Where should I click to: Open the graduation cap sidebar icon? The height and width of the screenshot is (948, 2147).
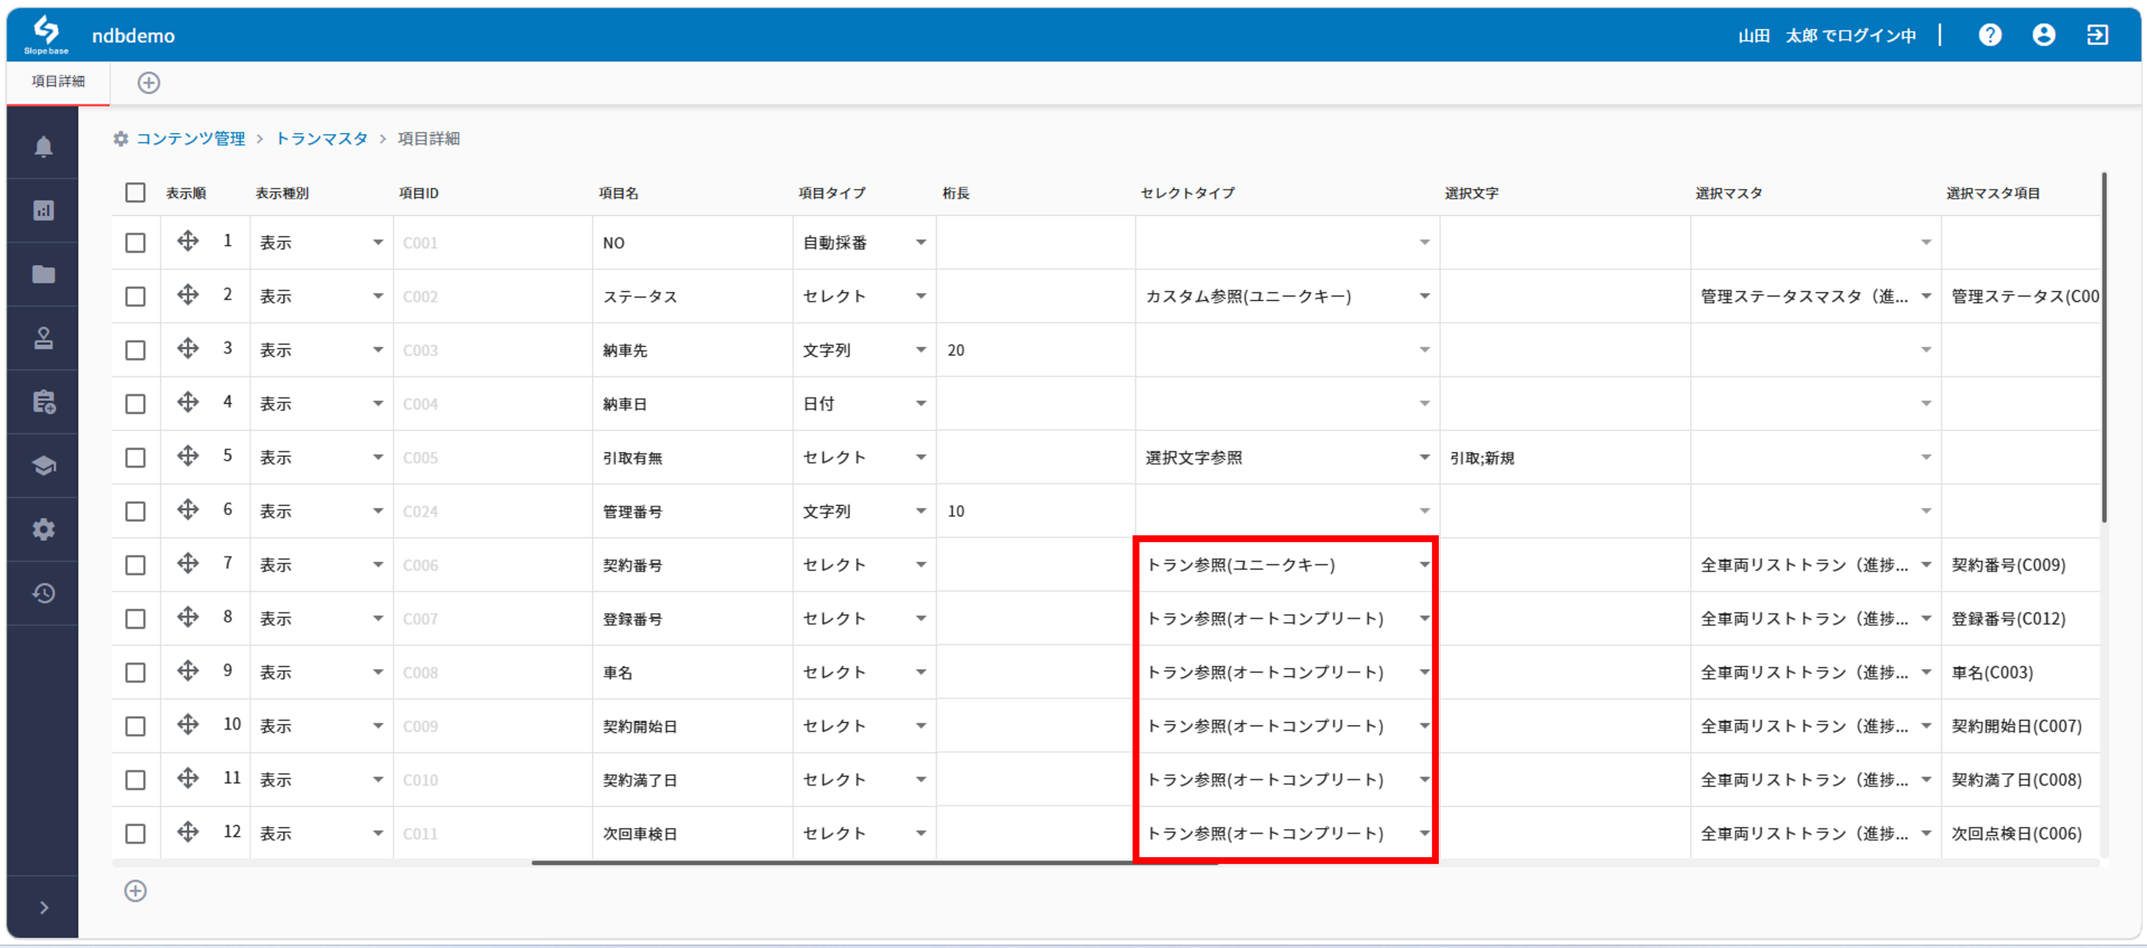click(x=44, y=465)
